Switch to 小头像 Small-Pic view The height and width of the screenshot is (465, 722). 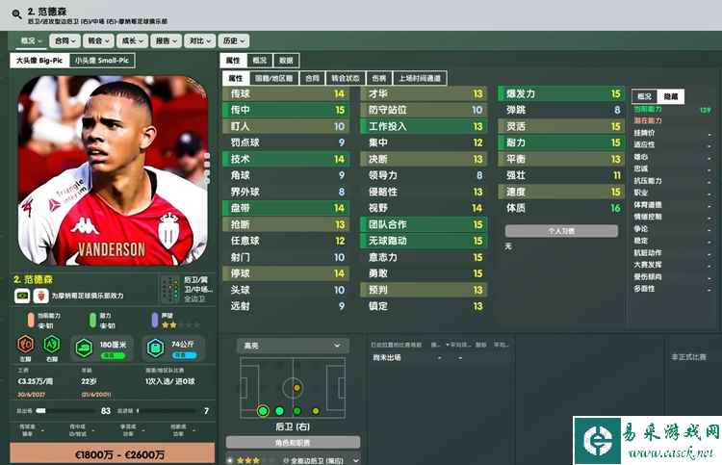coord(102,61)
